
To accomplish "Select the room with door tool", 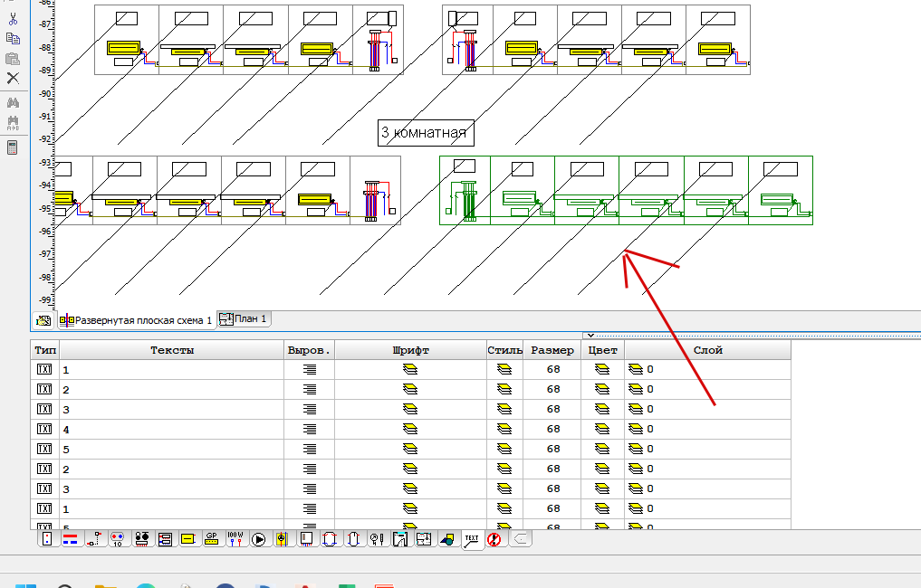I will point(400,539).
